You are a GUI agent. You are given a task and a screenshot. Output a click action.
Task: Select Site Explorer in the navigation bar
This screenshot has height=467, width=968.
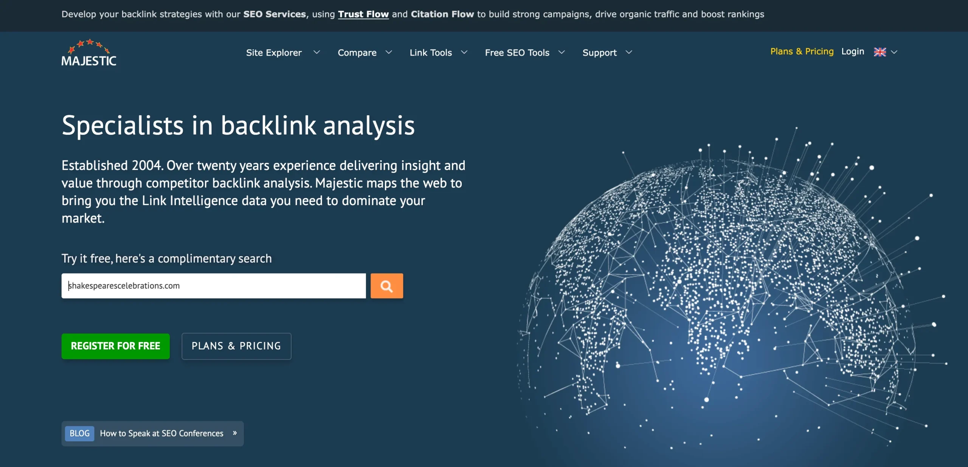click(274, 53)
